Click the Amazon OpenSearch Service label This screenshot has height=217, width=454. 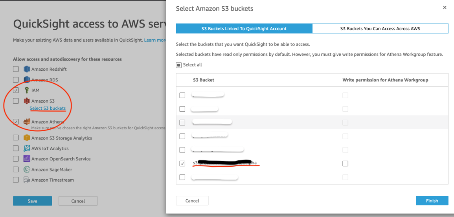[61, 159]
